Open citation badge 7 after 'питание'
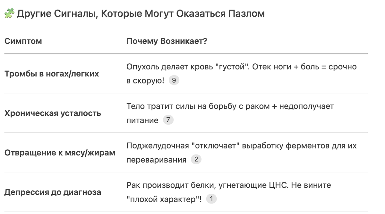385x214 pixels. point(168,120)
